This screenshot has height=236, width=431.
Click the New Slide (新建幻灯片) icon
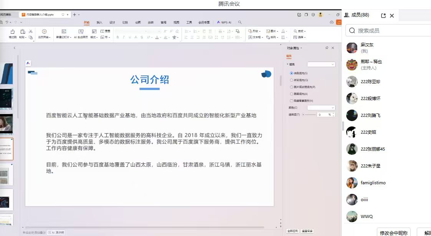pos(63,32)
